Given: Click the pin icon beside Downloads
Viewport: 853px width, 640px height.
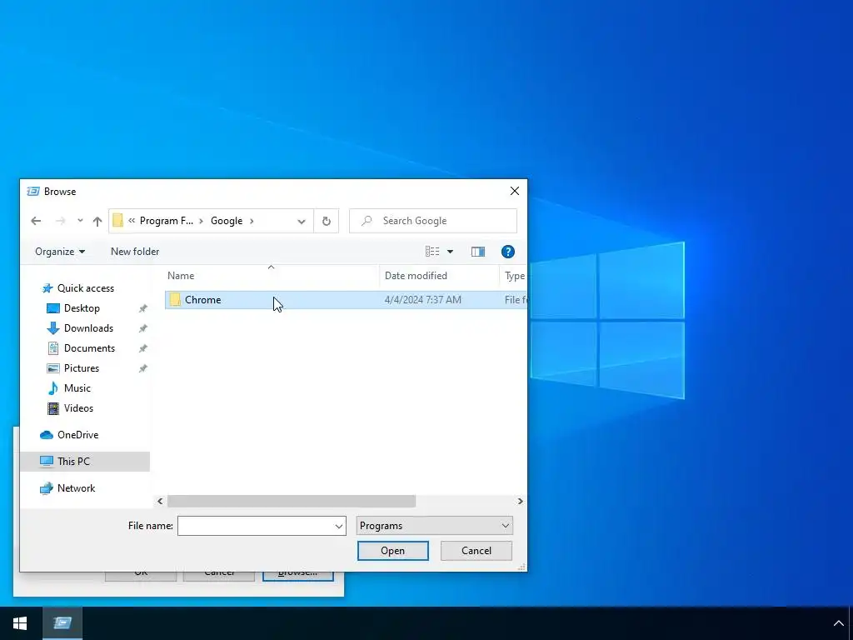Looking at the screenshot, I should coord(142,328).
